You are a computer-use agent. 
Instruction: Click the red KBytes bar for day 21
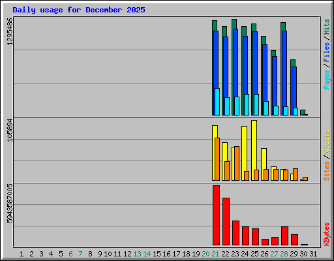pyautogui.click(x=216, y=215)
